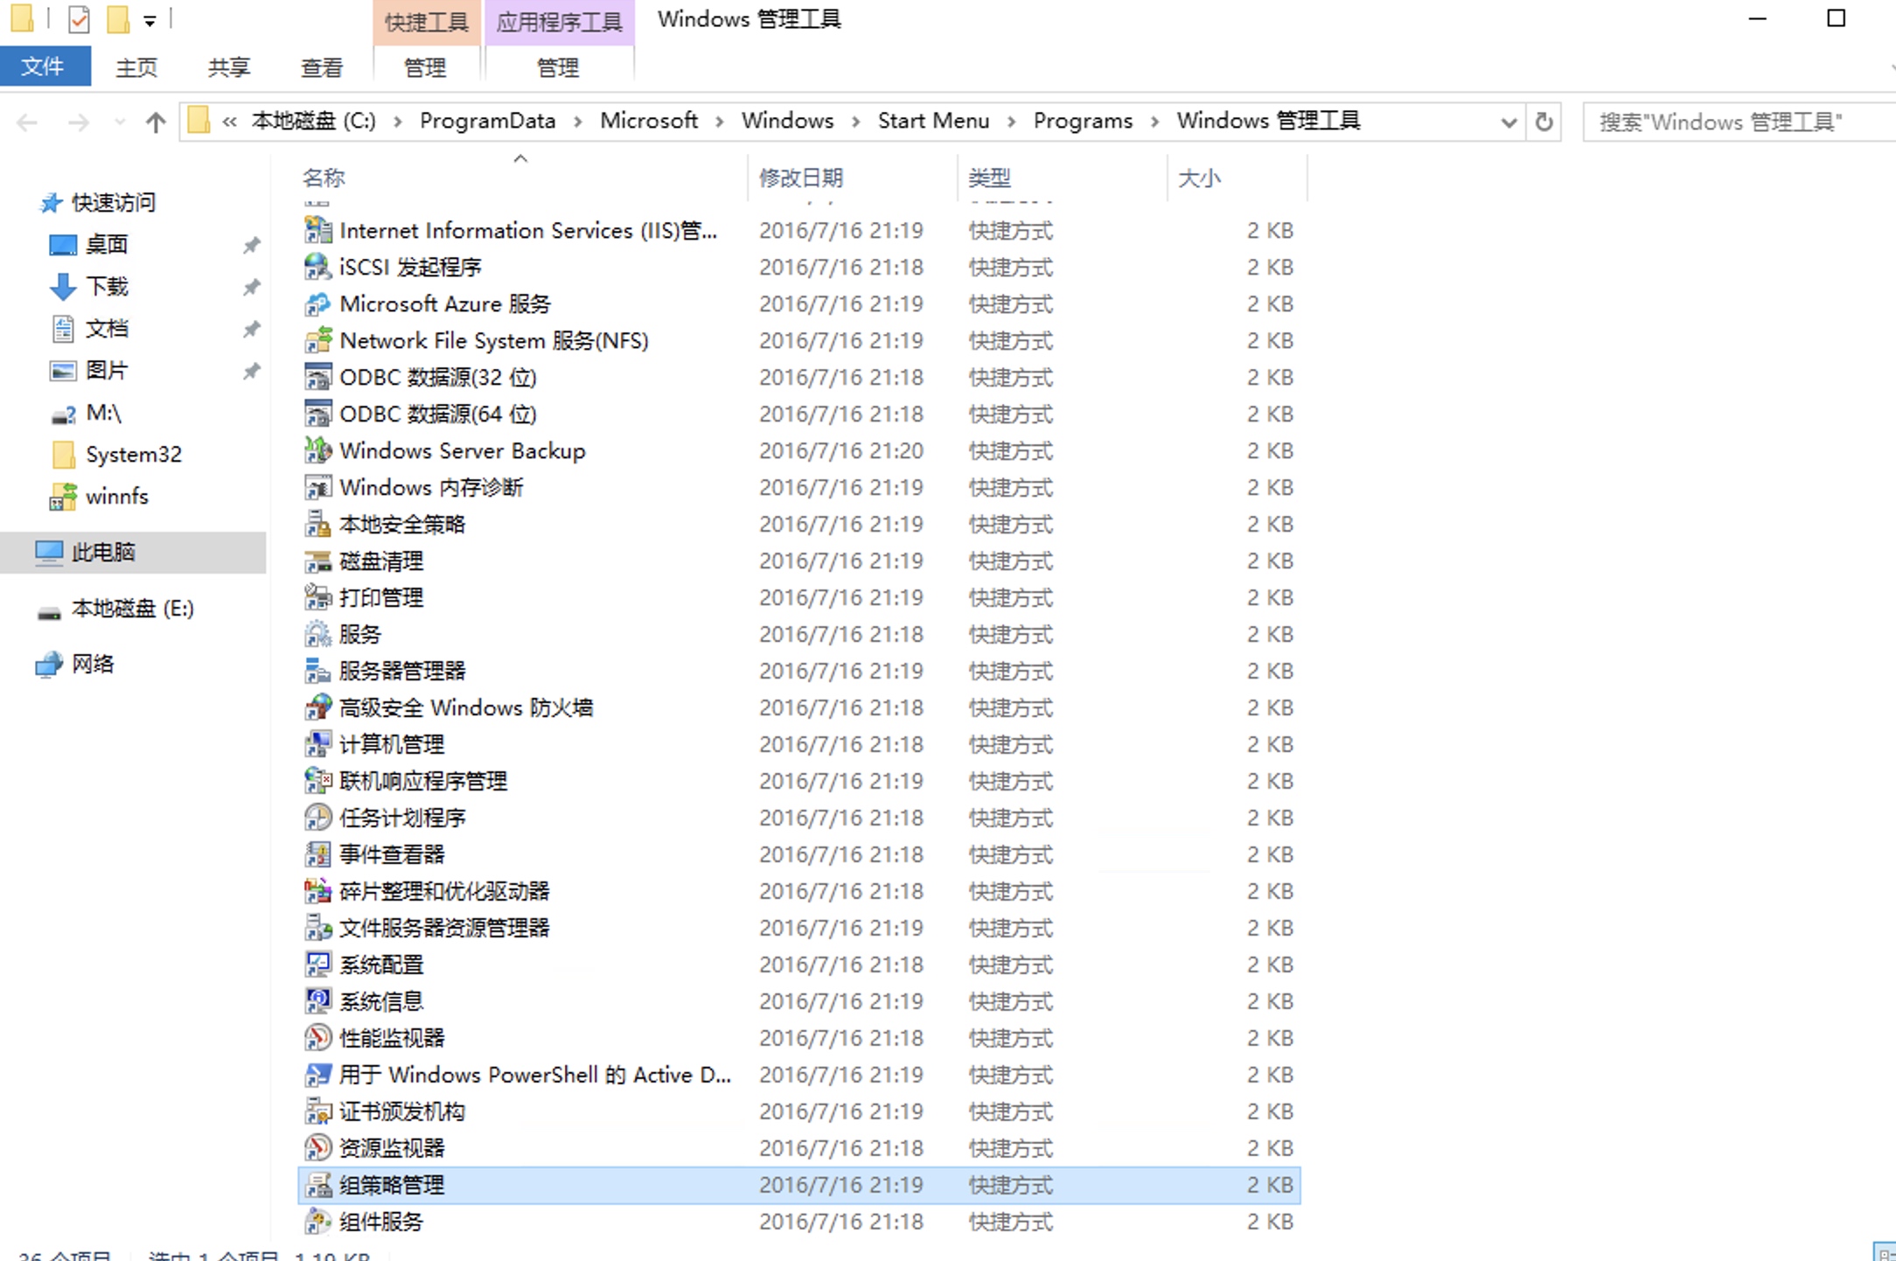Select 本地磁盘 (E:) in navigation pane
Screen dimensions: 1896x1261
[x=133, y=608]
